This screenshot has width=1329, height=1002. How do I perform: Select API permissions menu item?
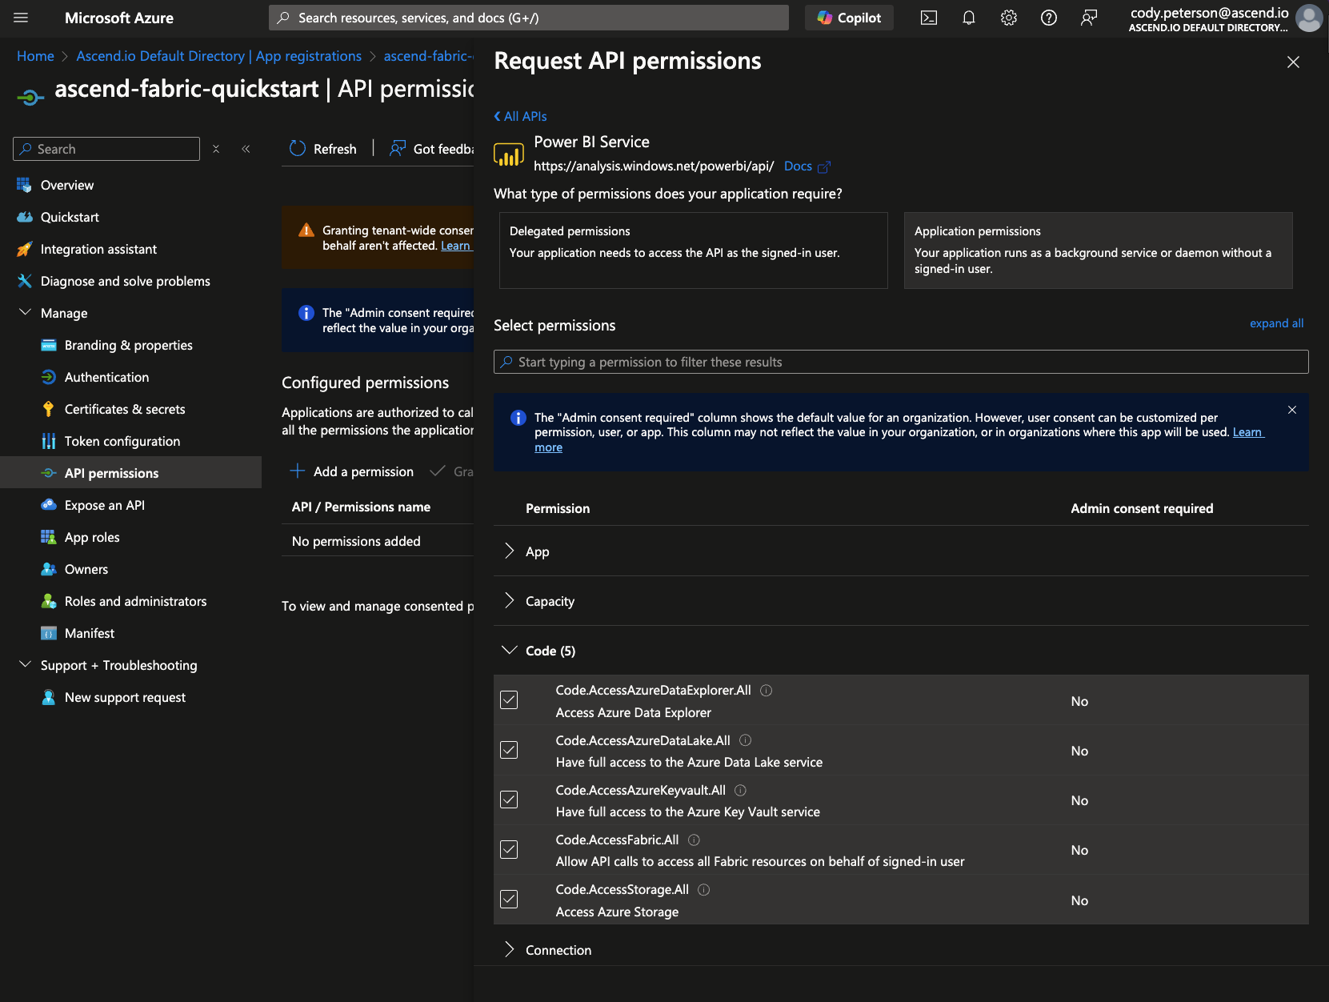130,472
